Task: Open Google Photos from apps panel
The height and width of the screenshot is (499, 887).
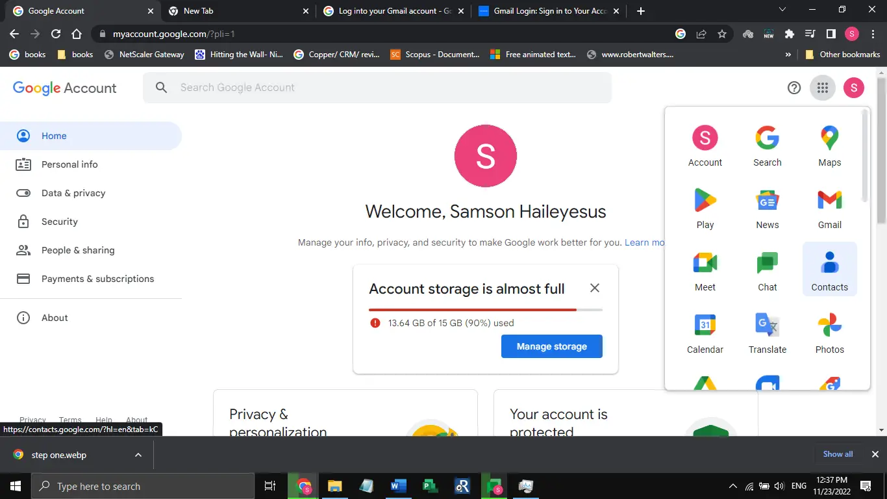Action: 830,333
